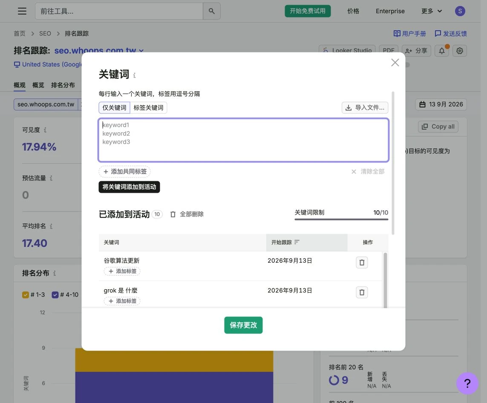
Task: Save changes with 保存更改 button
Action: click(244, 325)
